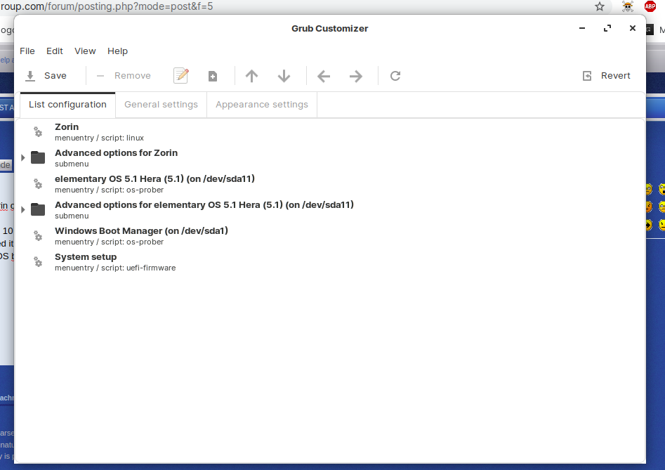
Task: Click the create new entry icon
Action: click(213, 76)
